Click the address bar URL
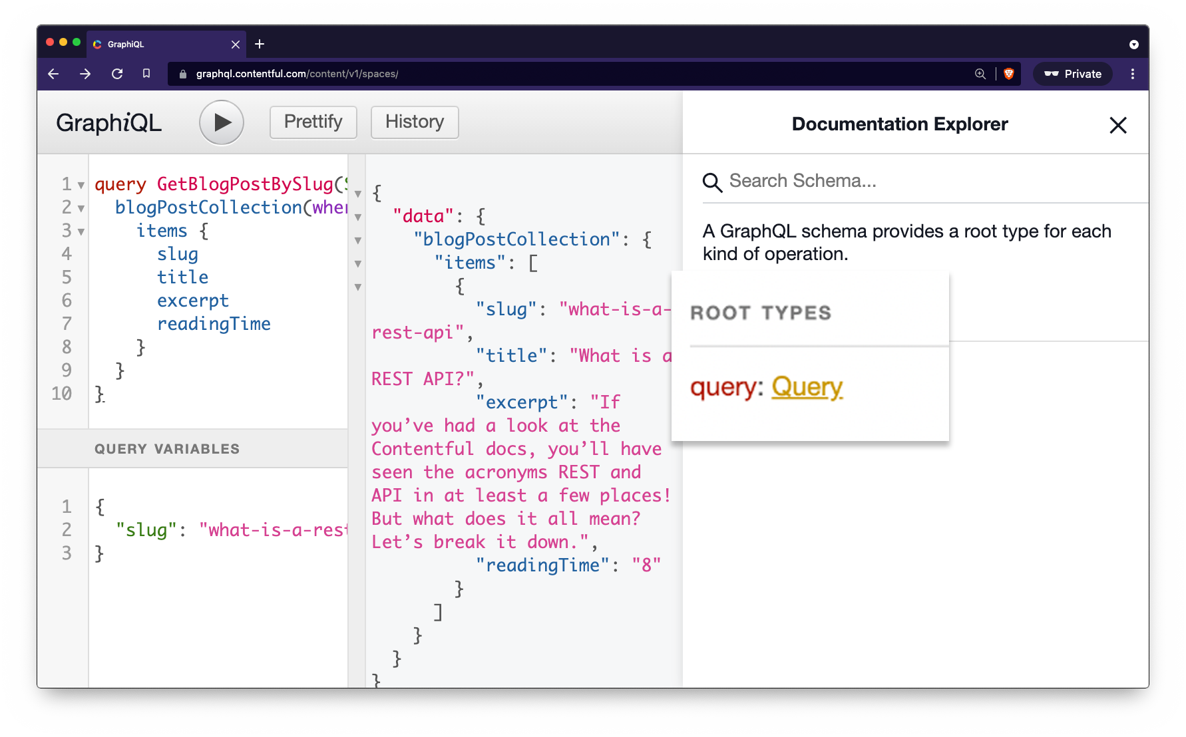Screen dimensions: 1186x737 [x=297, y=74]
